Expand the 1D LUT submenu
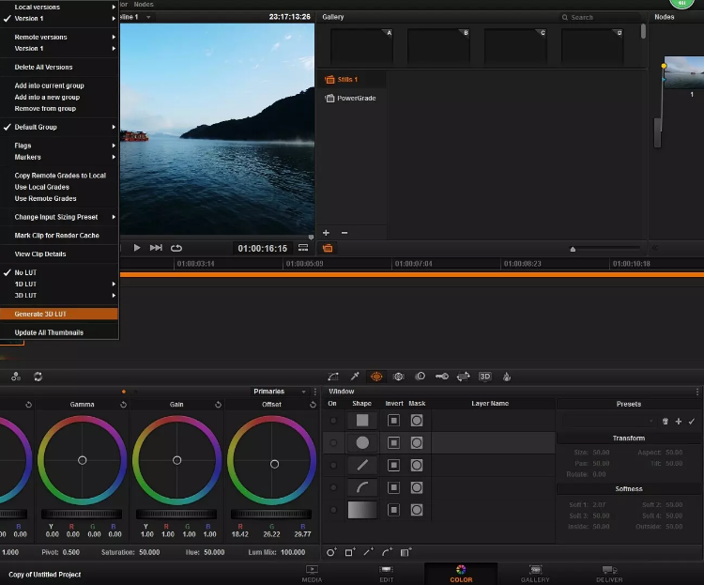 tap(59, 284)
